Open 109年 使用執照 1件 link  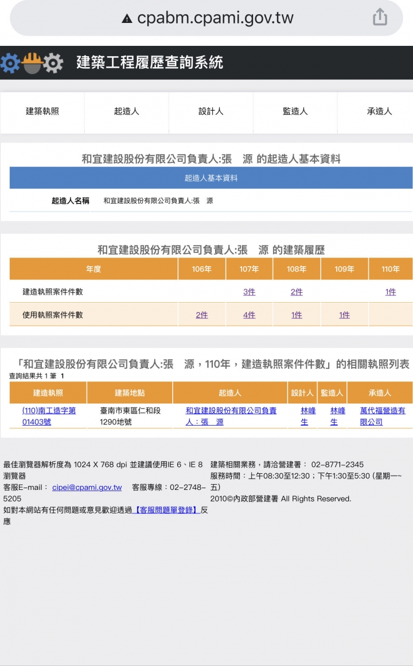(x=344, y=315)
